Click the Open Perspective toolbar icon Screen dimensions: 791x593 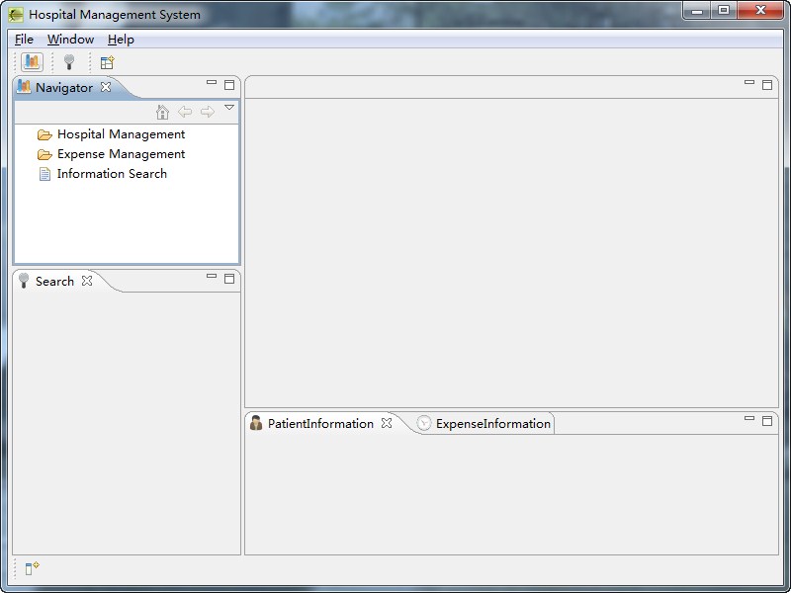click(107, 62)
